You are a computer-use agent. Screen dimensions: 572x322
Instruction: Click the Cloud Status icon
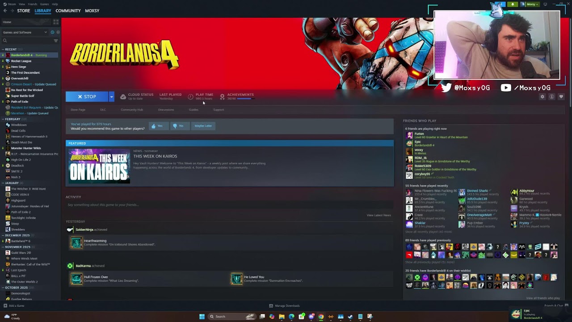tap(123, 97)
